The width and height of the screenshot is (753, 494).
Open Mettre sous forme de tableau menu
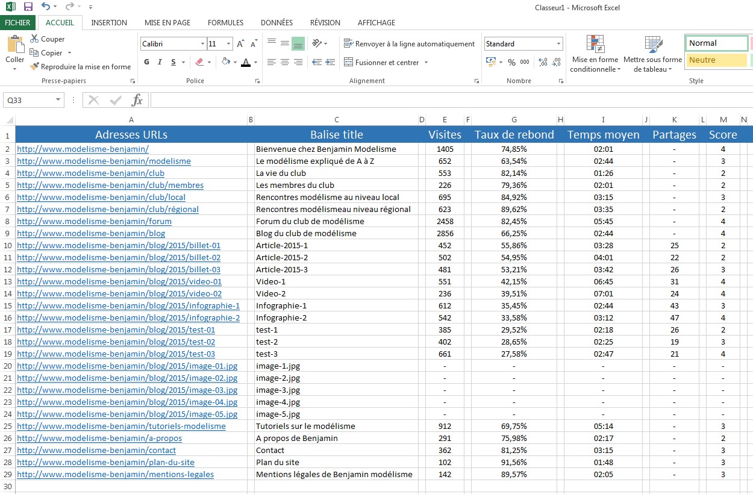652,54
